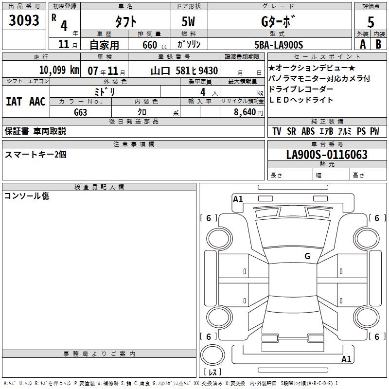Click interior grade B
This screenshot has width=389, height=389.
[378, 44]
